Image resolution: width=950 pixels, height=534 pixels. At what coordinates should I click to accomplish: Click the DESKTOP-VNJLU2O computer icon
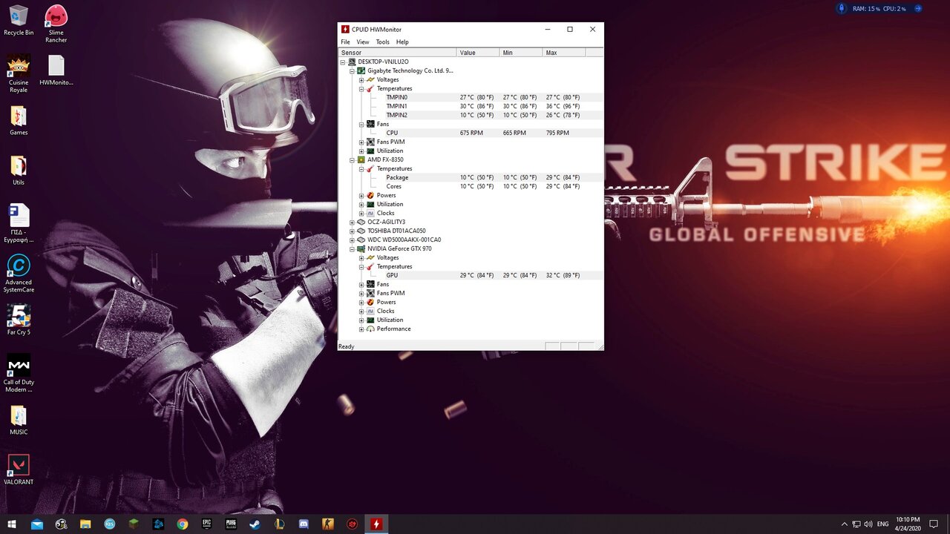coord(352,62)
